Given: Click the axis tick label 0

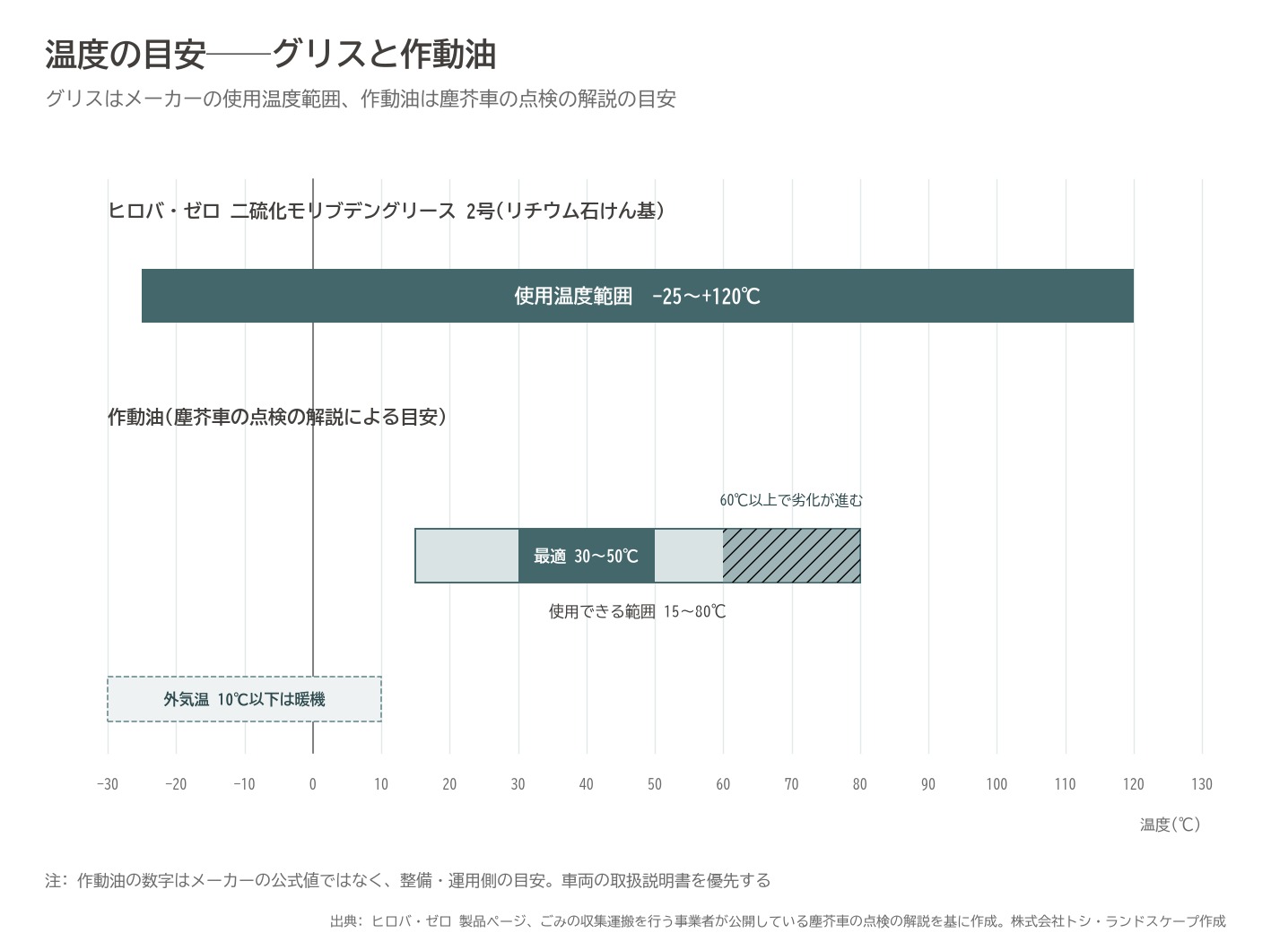Looking at the screenshot, I should (313, 784).
